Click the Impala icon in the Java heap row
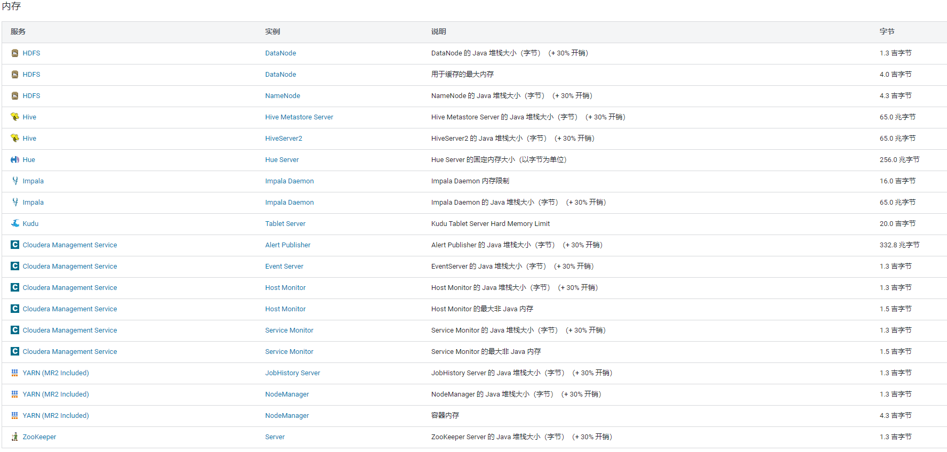 (15, 203)
